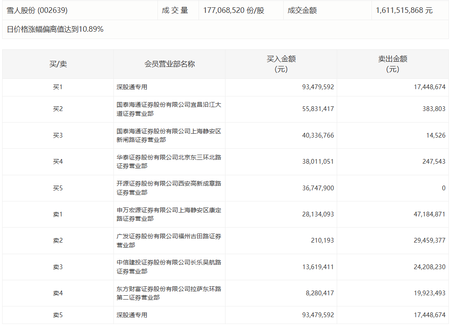Sort by 买入金额 (元) column header
This screenshot has width=451, height=327.
[281, 64]
